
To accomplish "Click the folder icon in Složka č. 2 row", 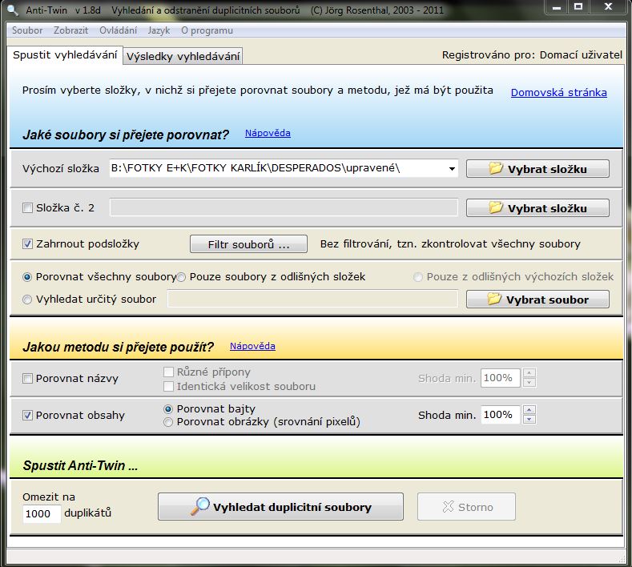I will (x=495, y=208).
